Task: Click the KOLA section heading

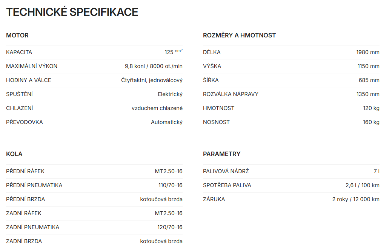Action: click(x=14, y=154)
